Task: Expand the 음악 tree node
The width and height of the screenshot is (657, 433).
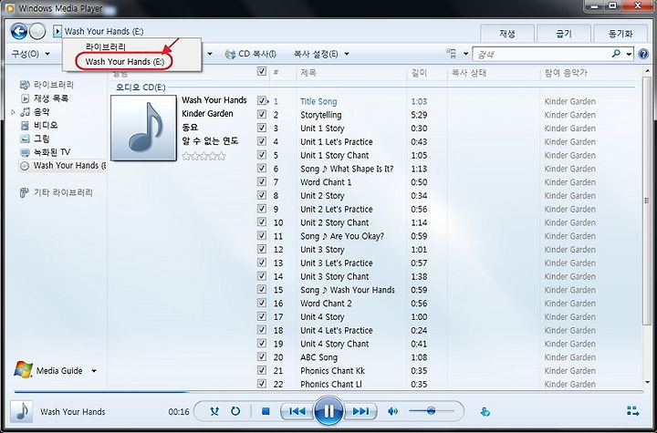Action: tap(13, 112)
